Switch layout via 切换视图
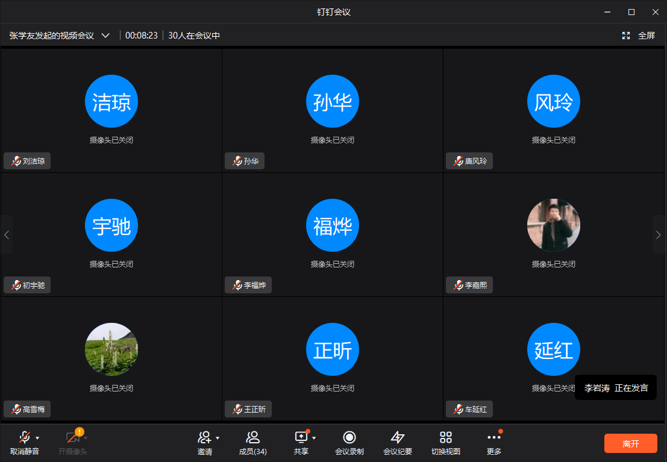Image resolution: width=667 pixels, height=462 pixels. coord(446,443)
